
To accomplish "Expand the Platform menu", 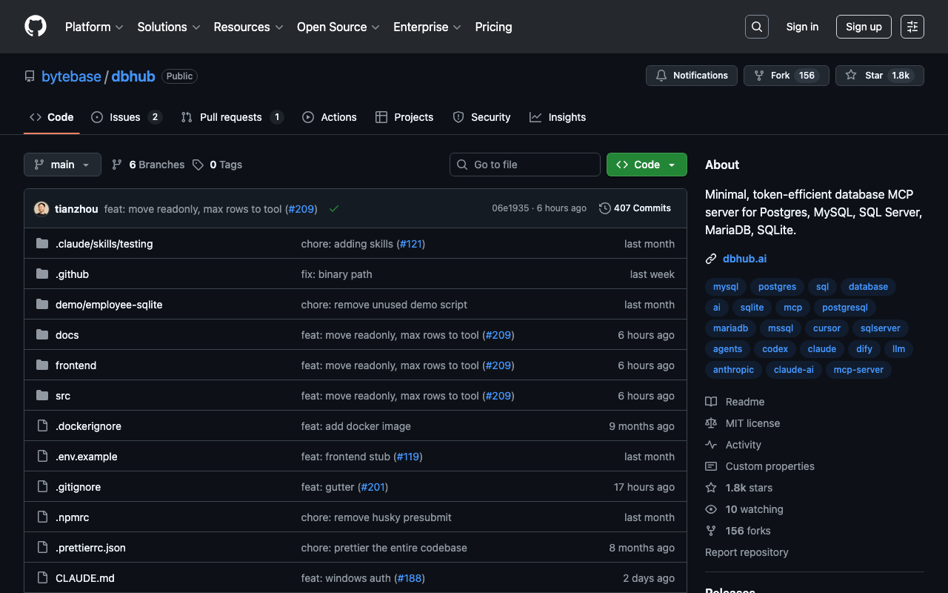I will point(94,27).
